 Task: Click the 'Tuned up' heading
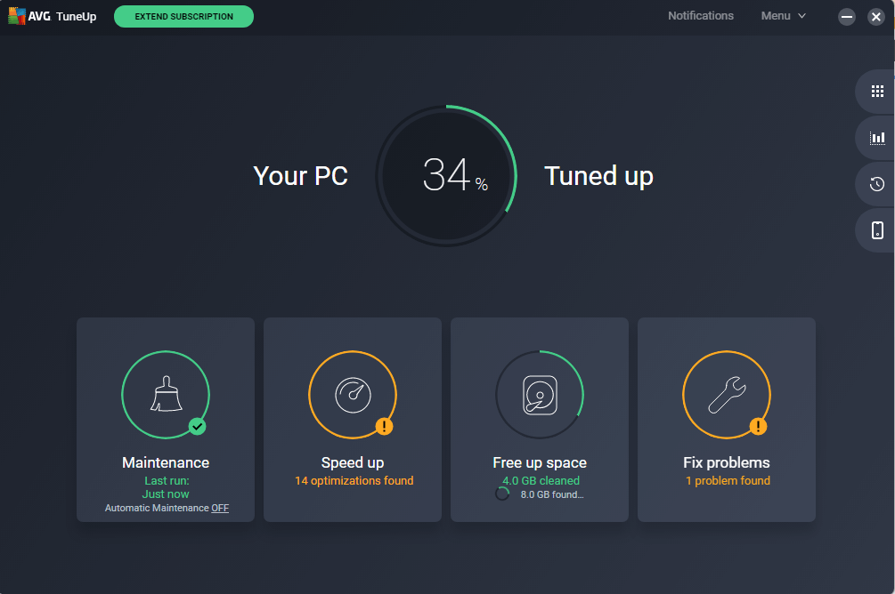[598, 176]
